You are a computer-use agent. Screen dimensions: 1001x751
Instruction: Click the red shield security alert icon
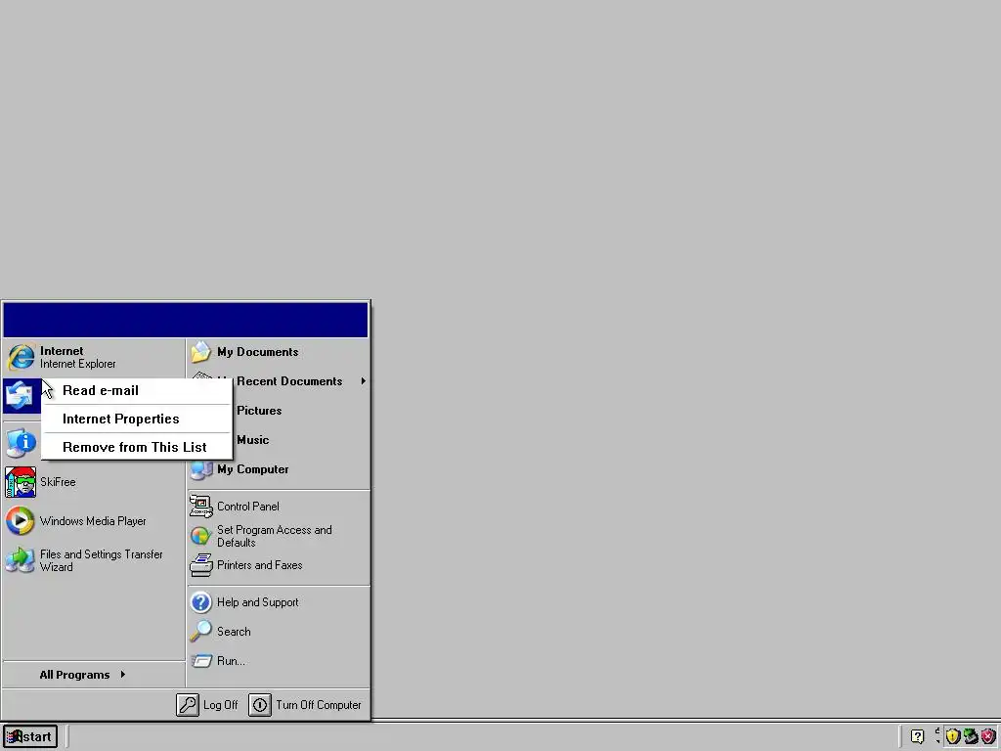click(988, 736)
